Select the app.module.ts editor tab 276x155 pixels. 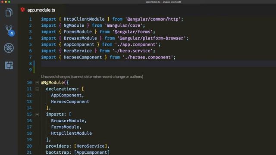41,10
